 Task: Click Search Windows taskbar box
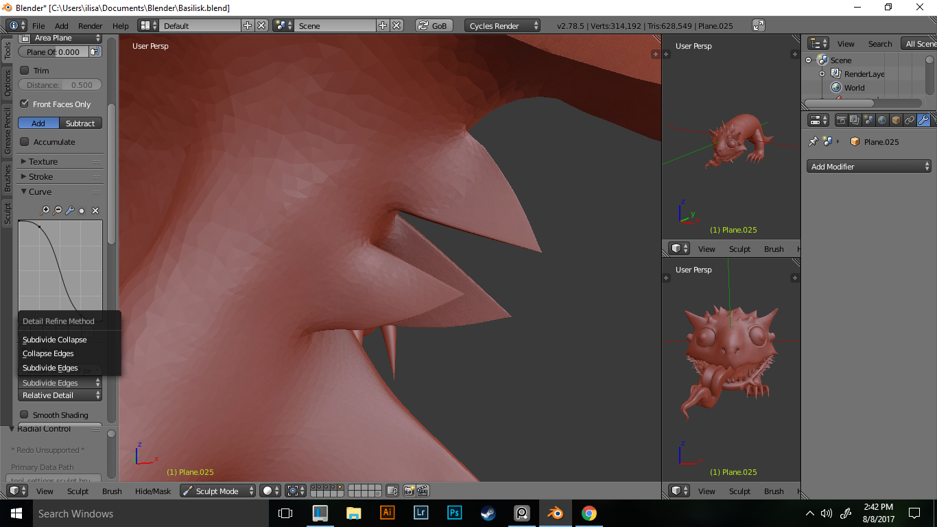click(x=150, y=513)
